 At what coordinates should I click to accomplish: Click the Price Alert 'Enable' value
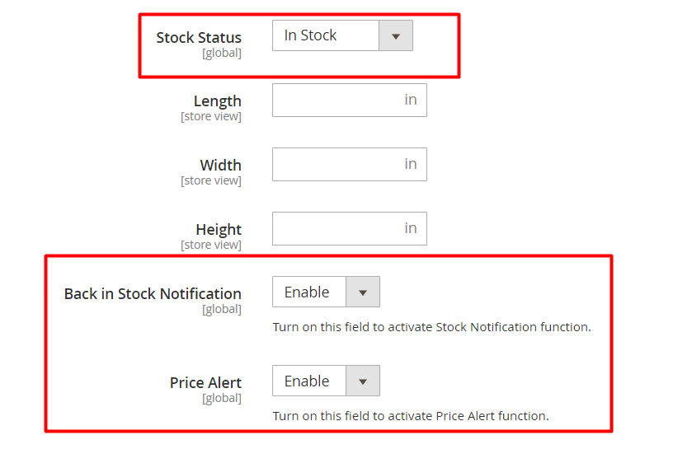pos(307,381)
